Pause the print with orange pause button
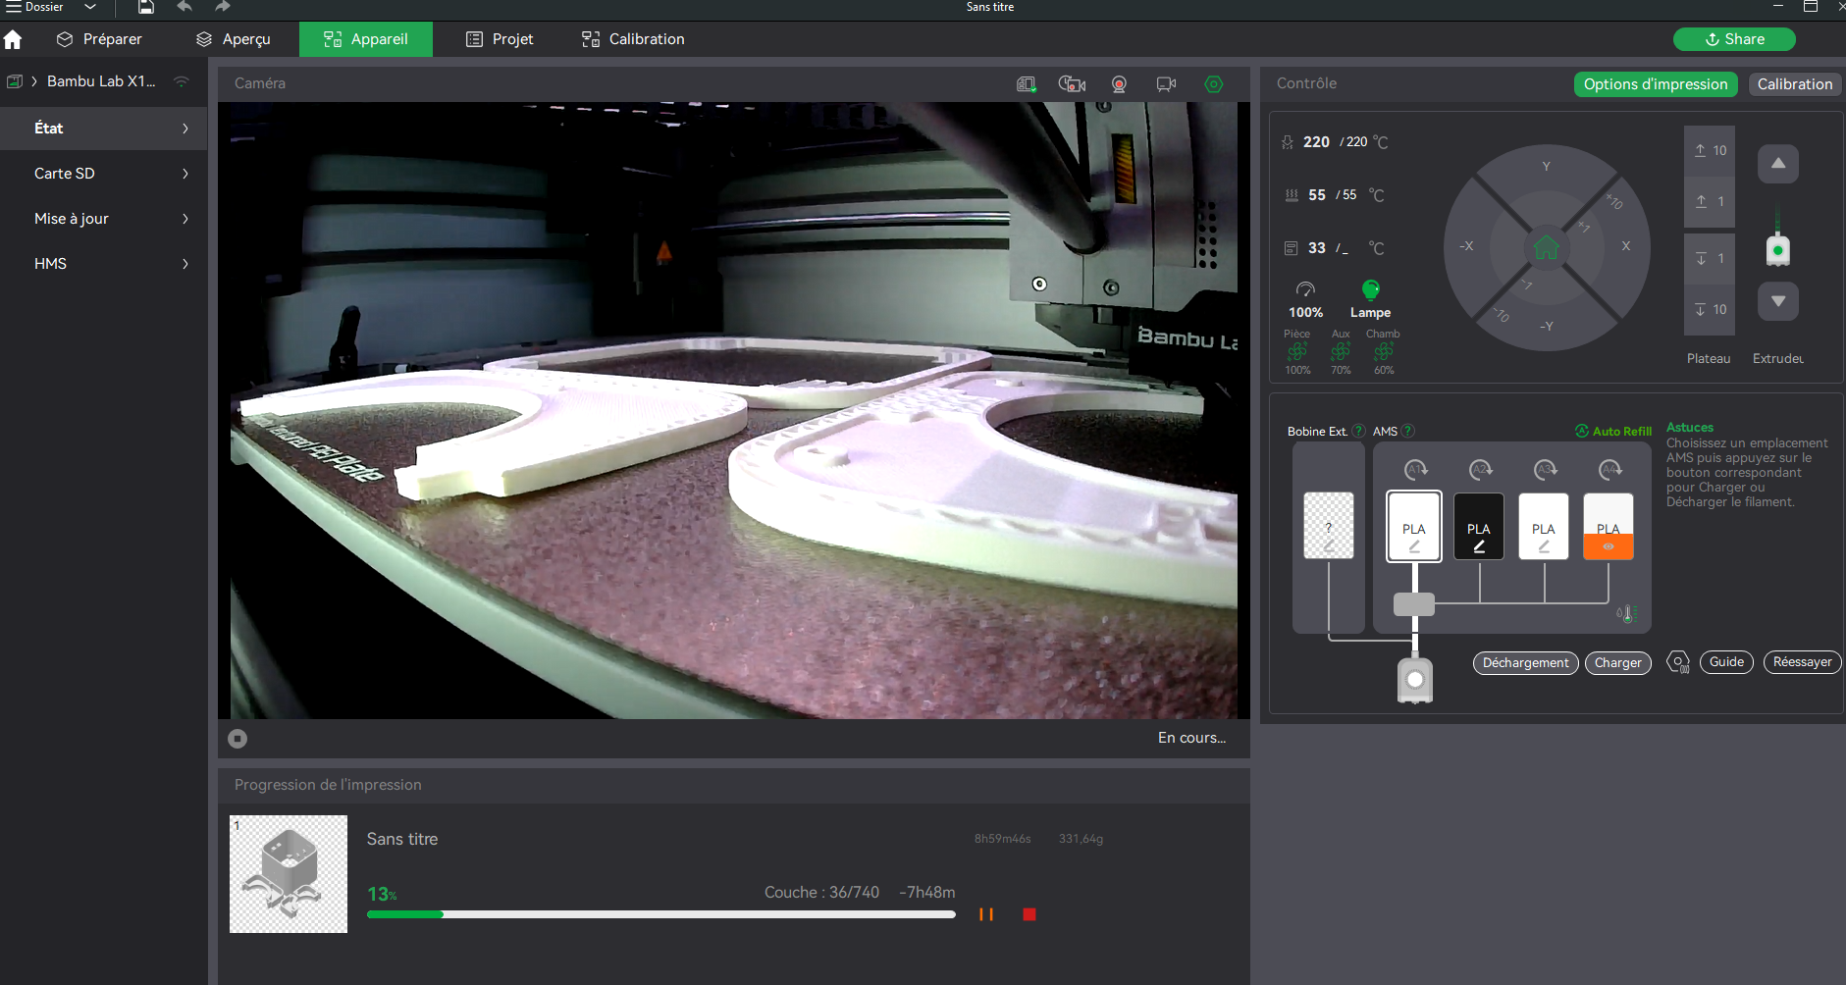The width and height of the screenshot is (1846, 985). (x=986, y=914)
